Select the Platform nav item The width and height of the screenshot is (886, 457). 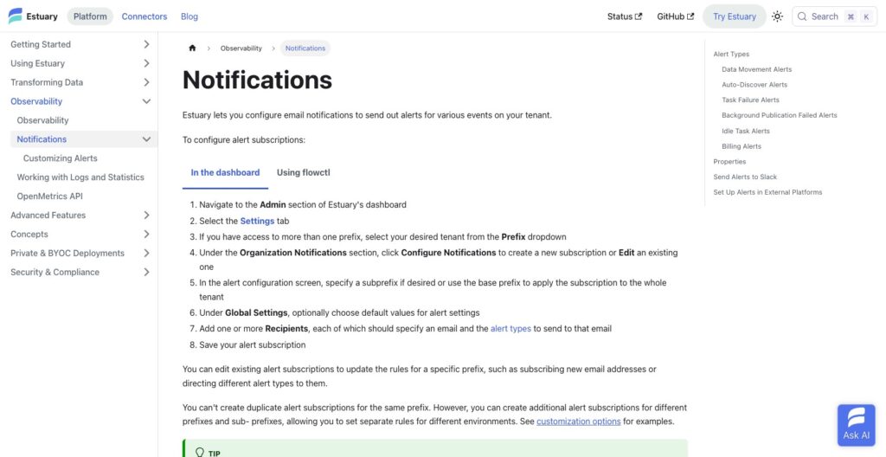click(x=90, y=16)
